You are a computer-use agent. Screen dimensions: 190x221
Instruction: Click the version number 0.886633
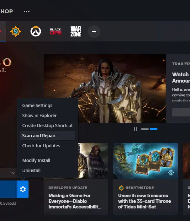coord(8,203)
